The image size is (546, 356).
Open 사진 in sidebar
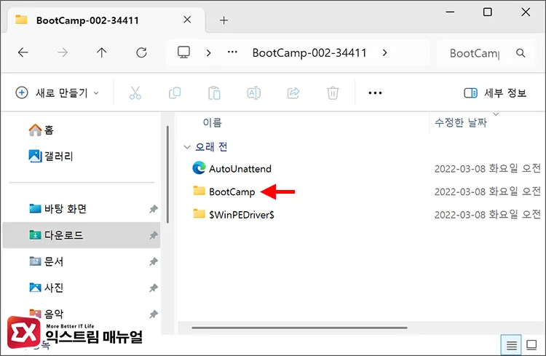point(46,288)
